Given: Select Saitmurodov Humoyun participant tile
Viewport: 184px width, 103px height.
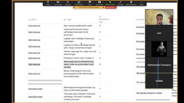Looking at the screenshot, I should [159, 65].
